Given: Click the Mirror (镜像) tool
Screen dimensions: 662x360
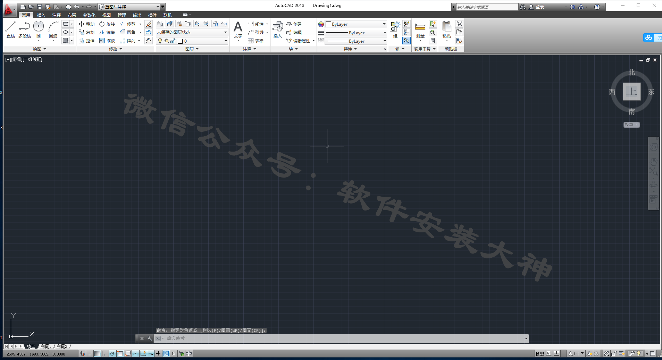Looking at the screenshot, I should [107, 32].
